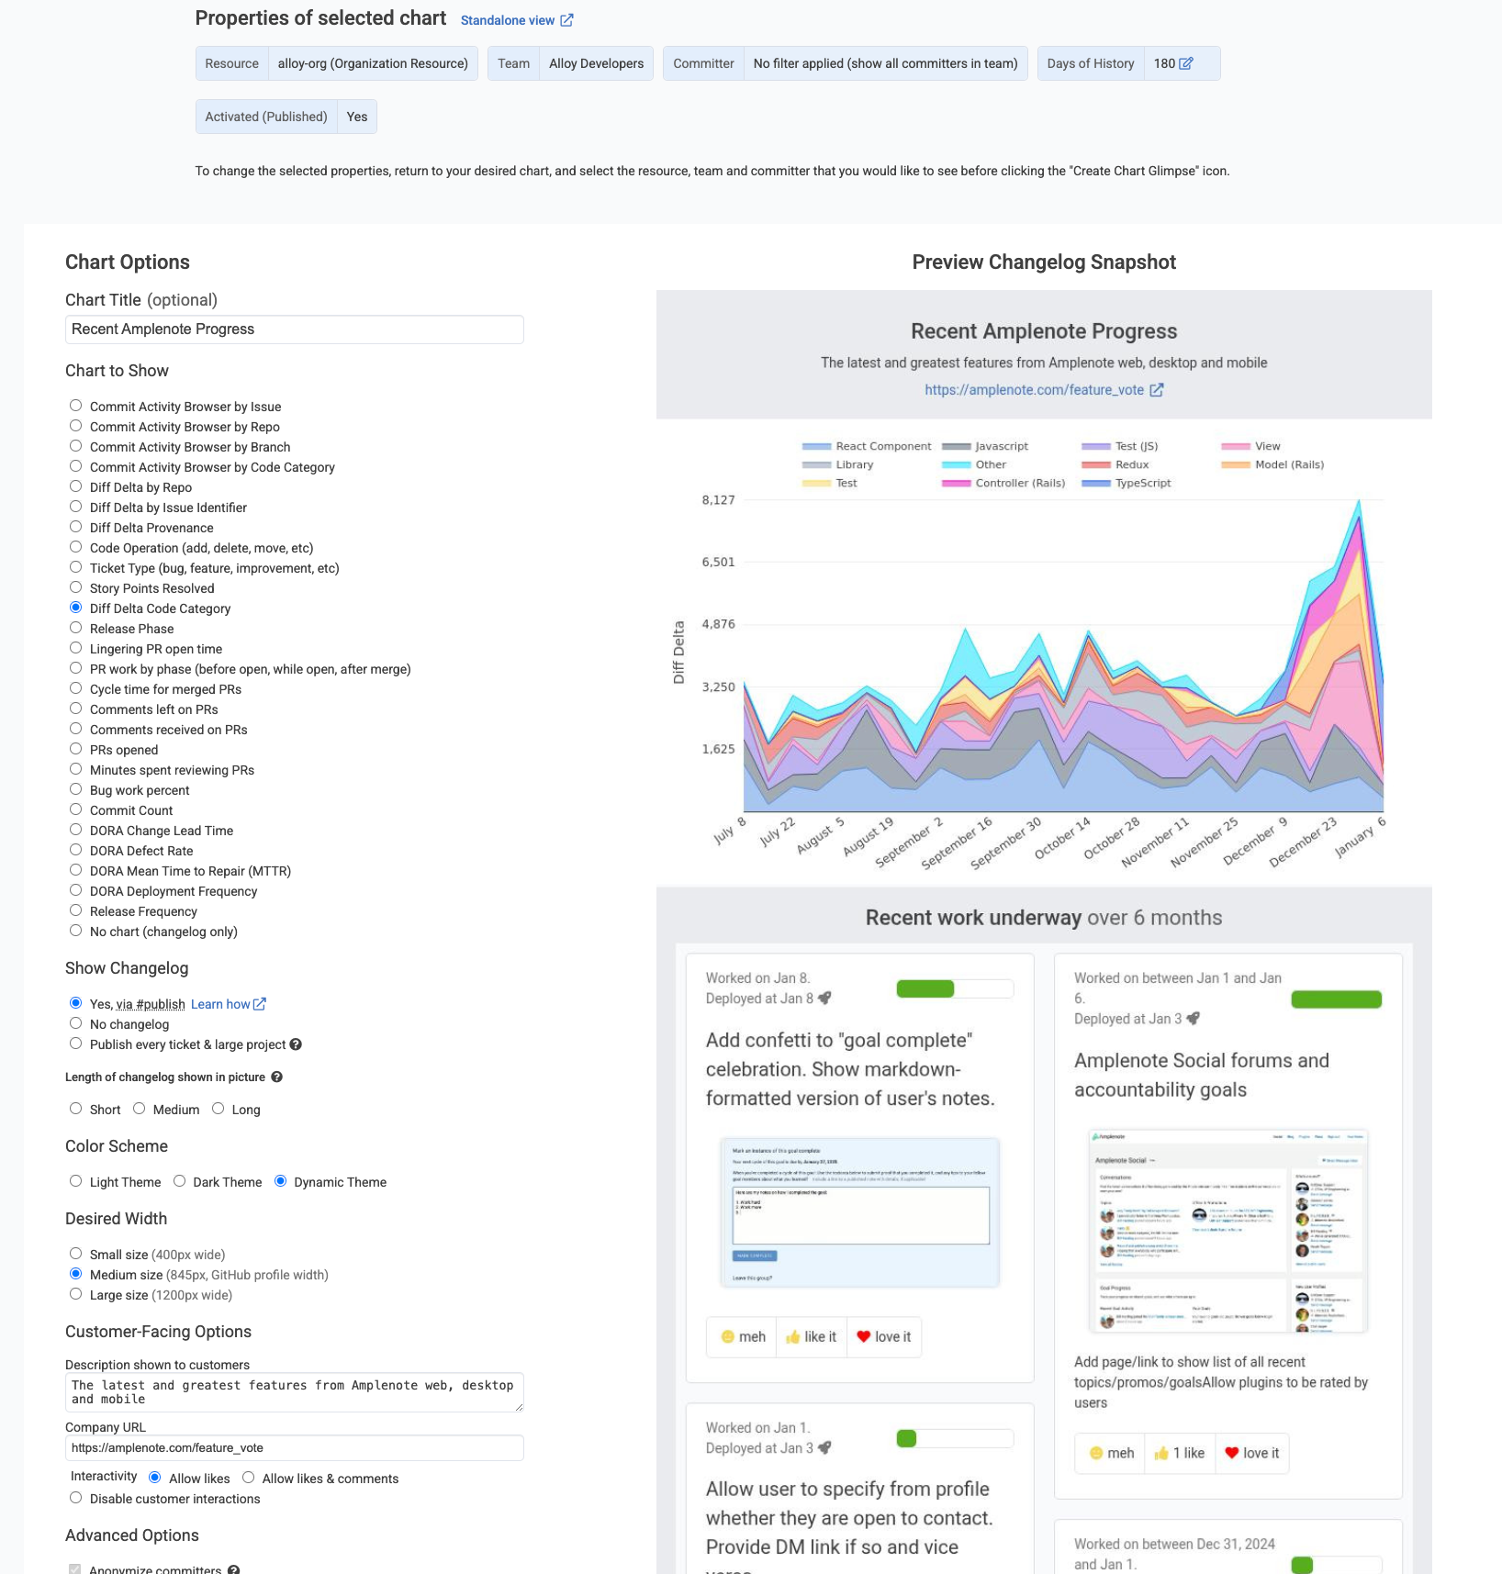Image resolution: width=1502 pixels, height=1574 pixels.
Task: Open external-link icon next to Learn how
Action: pos(260,1004)
